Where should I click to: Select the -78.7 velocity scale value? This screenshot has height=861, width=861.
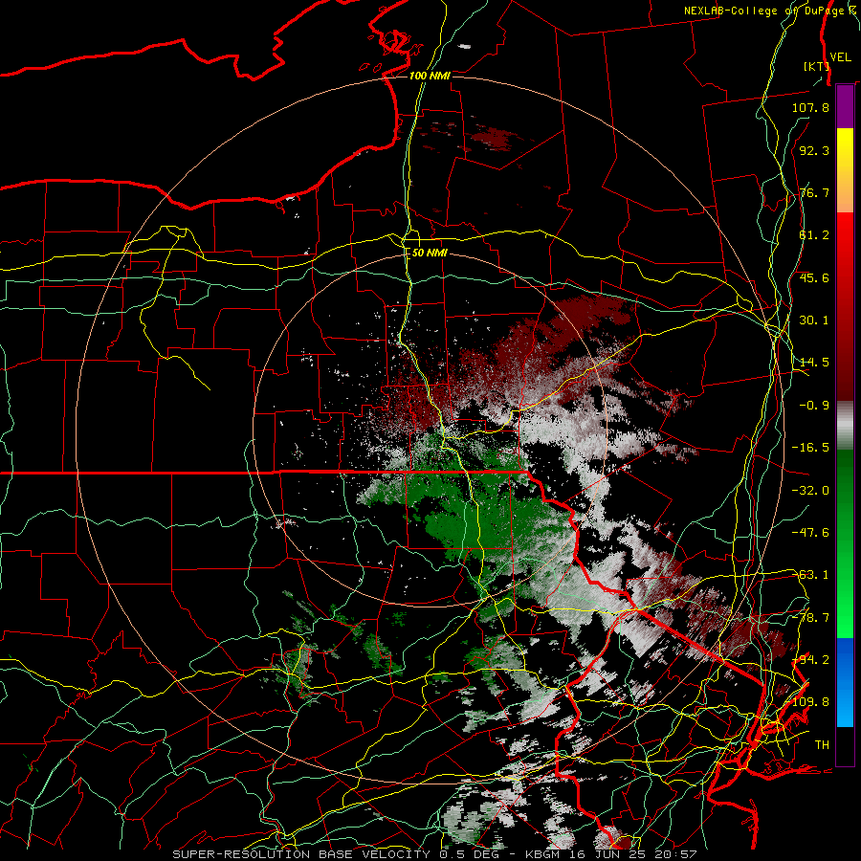[x=810, y=618]
